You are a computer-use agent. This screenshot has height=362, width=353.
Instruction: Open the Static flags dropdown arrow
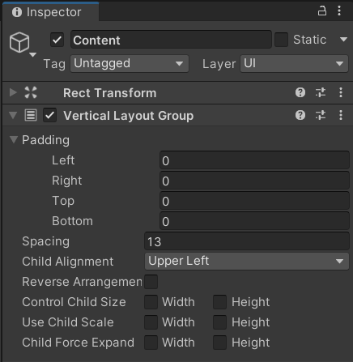[x=343, y=40]
